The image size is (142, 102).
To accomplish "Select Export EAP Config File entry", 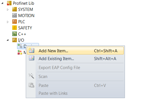I will pyautogui.click(x=75, y=68).
